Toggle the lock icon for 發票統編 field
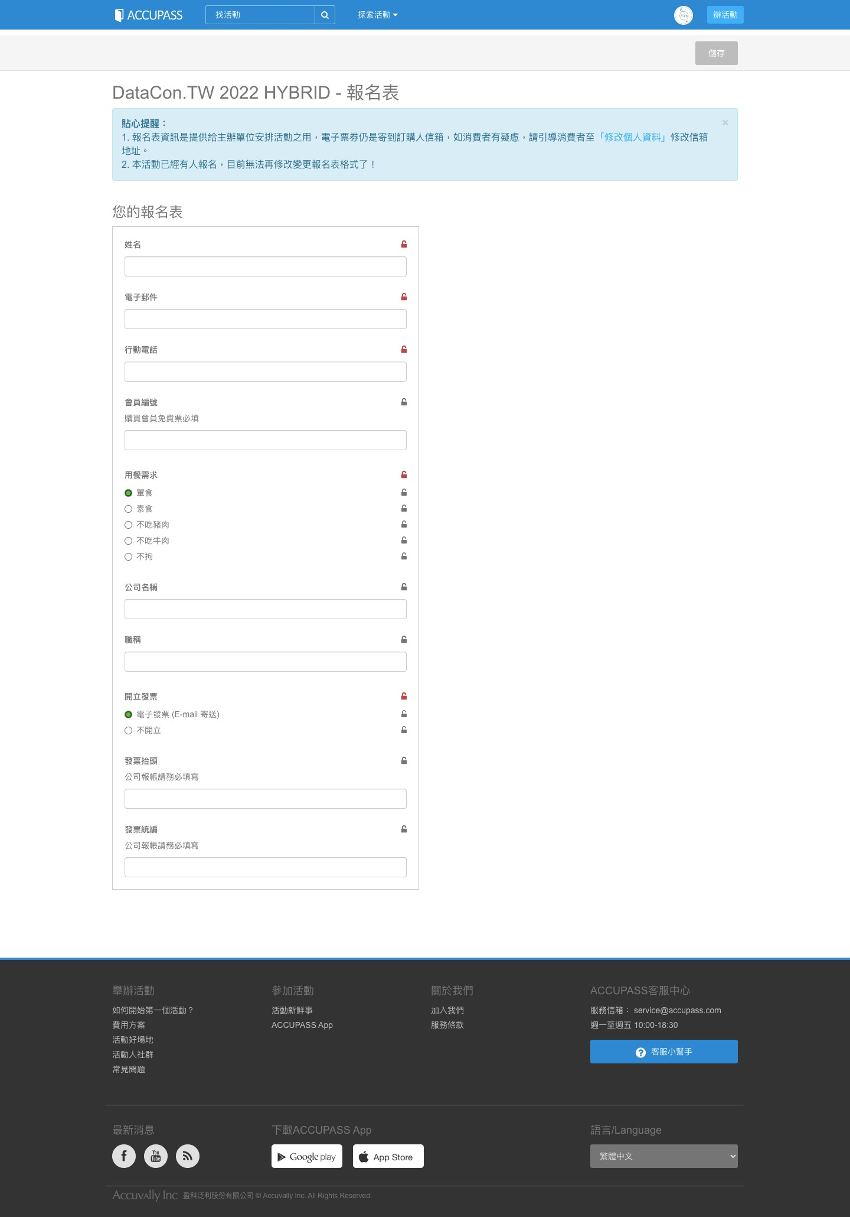The width and height of the screenshot is (850, 1217). [x=404, y=829]
